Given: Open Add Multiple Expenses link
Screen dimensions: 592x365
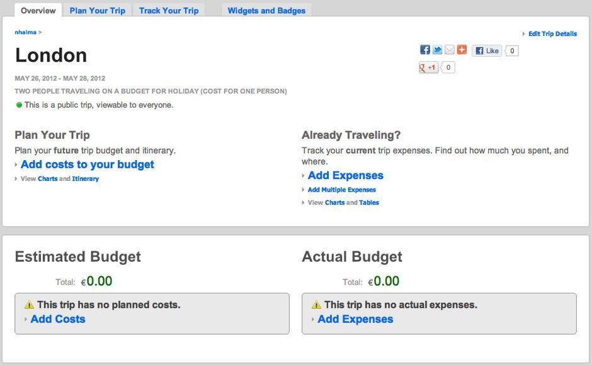Looking at the screenshot, I should (x=342, y=190).
